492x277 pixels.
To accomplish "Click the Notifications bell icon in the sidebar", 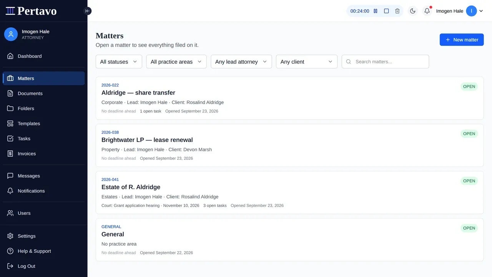I will [x=10, y=191].
